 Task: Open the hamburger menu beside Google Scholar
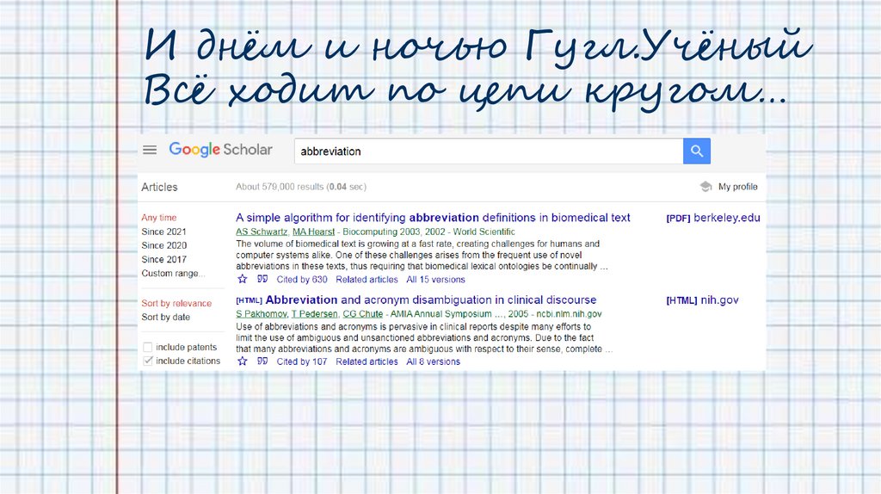pos(150,150)
